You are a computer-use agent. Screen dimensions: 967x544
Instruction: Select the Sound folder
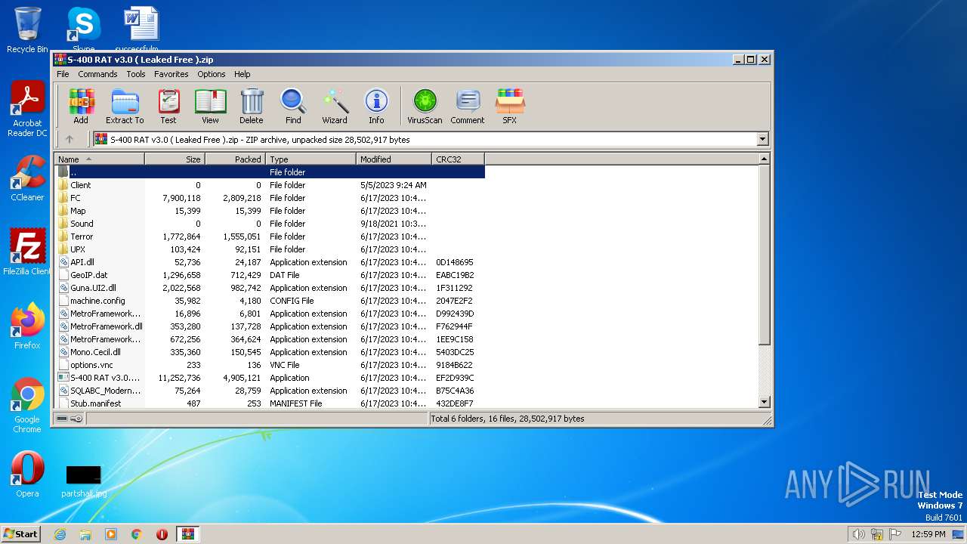coord(270,224)
